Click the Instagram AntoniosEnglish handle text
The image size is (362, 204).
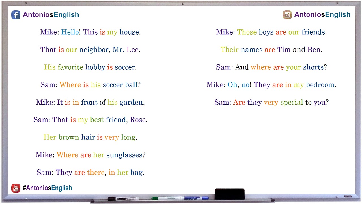click(322, 15)
